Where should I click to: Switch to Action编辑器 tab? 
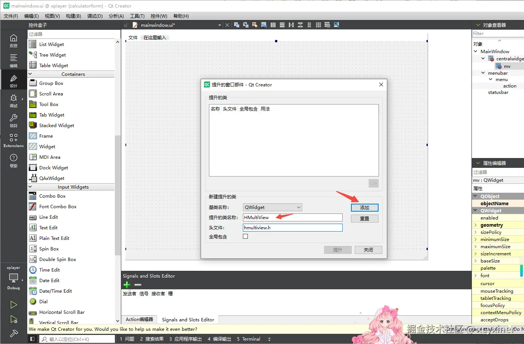pos(139,319)
